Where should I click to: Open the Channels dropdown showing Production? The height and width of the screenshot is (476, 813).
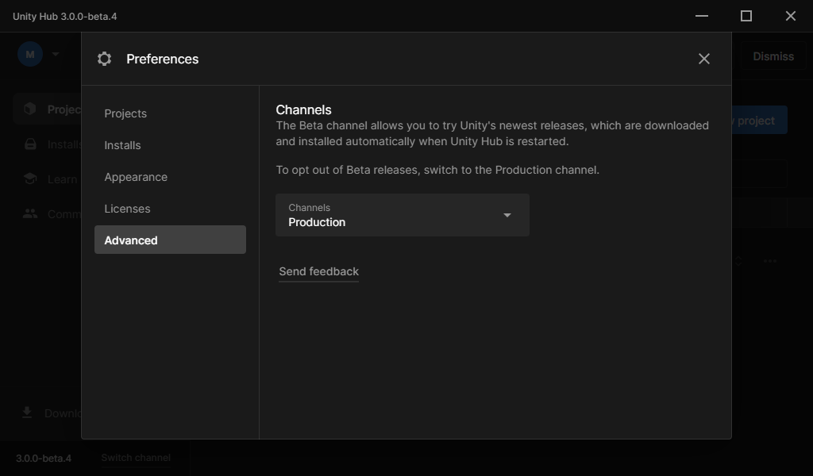(403, 215)
